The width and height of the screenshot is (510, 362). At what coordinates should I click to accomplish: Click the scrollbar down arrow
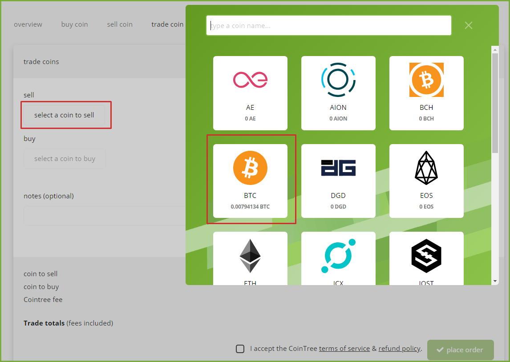click(495, 282)
